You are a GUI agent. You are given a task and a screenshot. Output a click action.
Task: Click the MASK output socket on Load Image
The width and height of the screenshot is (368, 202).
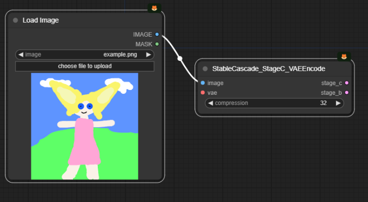coord(157,44)
